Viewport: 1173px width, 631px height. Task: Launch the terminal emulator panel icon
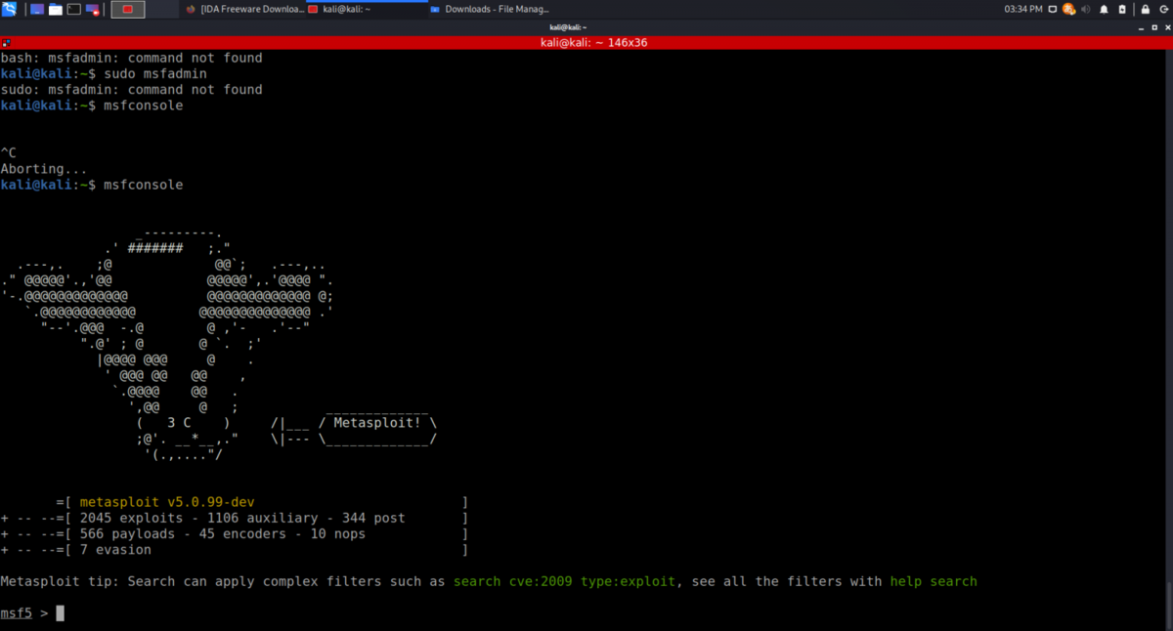click(73, 10)
